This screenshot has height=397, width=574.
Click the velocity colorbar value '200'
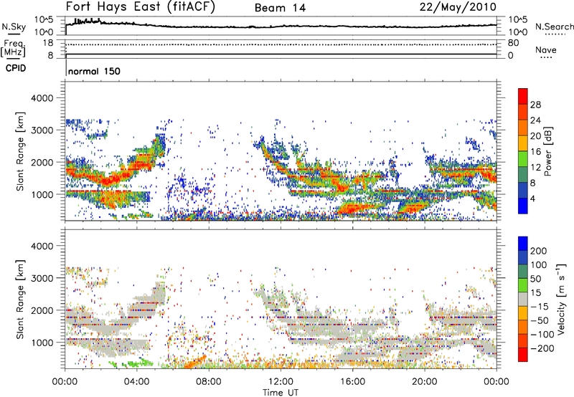point(539,251)
